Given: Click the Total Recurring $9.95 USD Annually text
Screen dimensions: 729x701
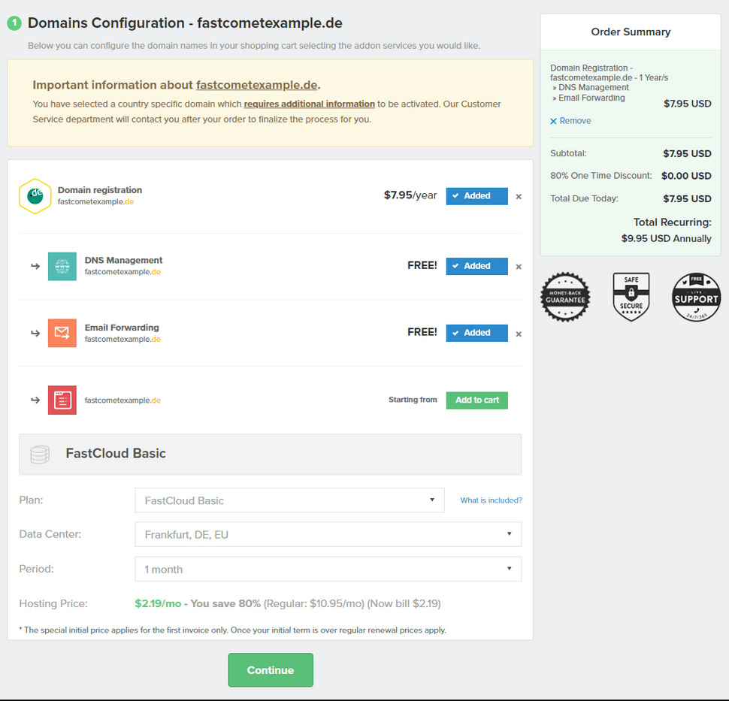Looking at the screenshot, I should (x=666, y=230).
